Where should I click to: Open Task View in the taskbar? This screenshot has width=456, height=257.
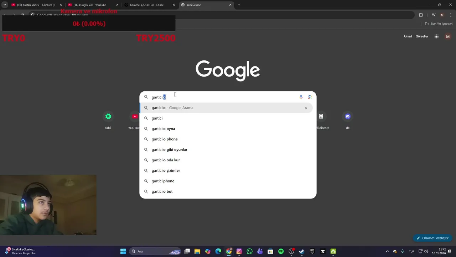(x=187, y=251)
